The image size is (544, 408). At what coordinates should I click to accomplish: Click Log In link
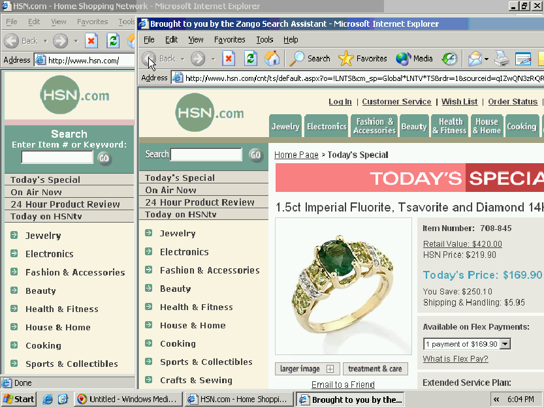pyautogui.click(x=340, y=102)
